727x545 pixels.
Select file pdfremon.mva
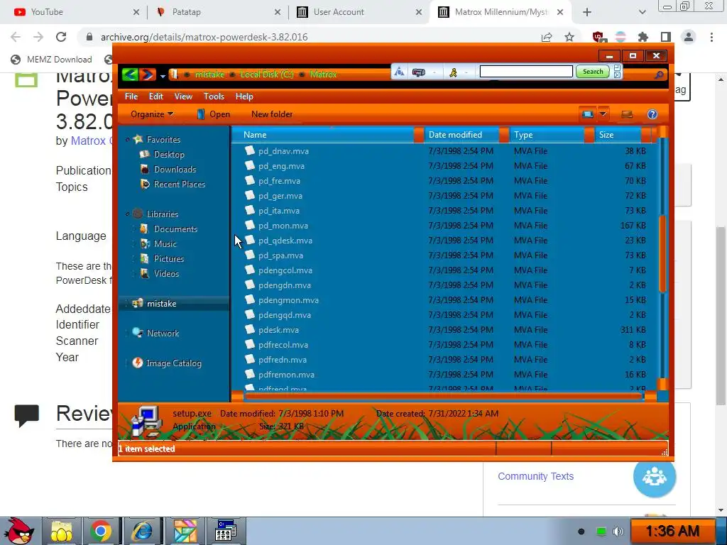(286, 375)
